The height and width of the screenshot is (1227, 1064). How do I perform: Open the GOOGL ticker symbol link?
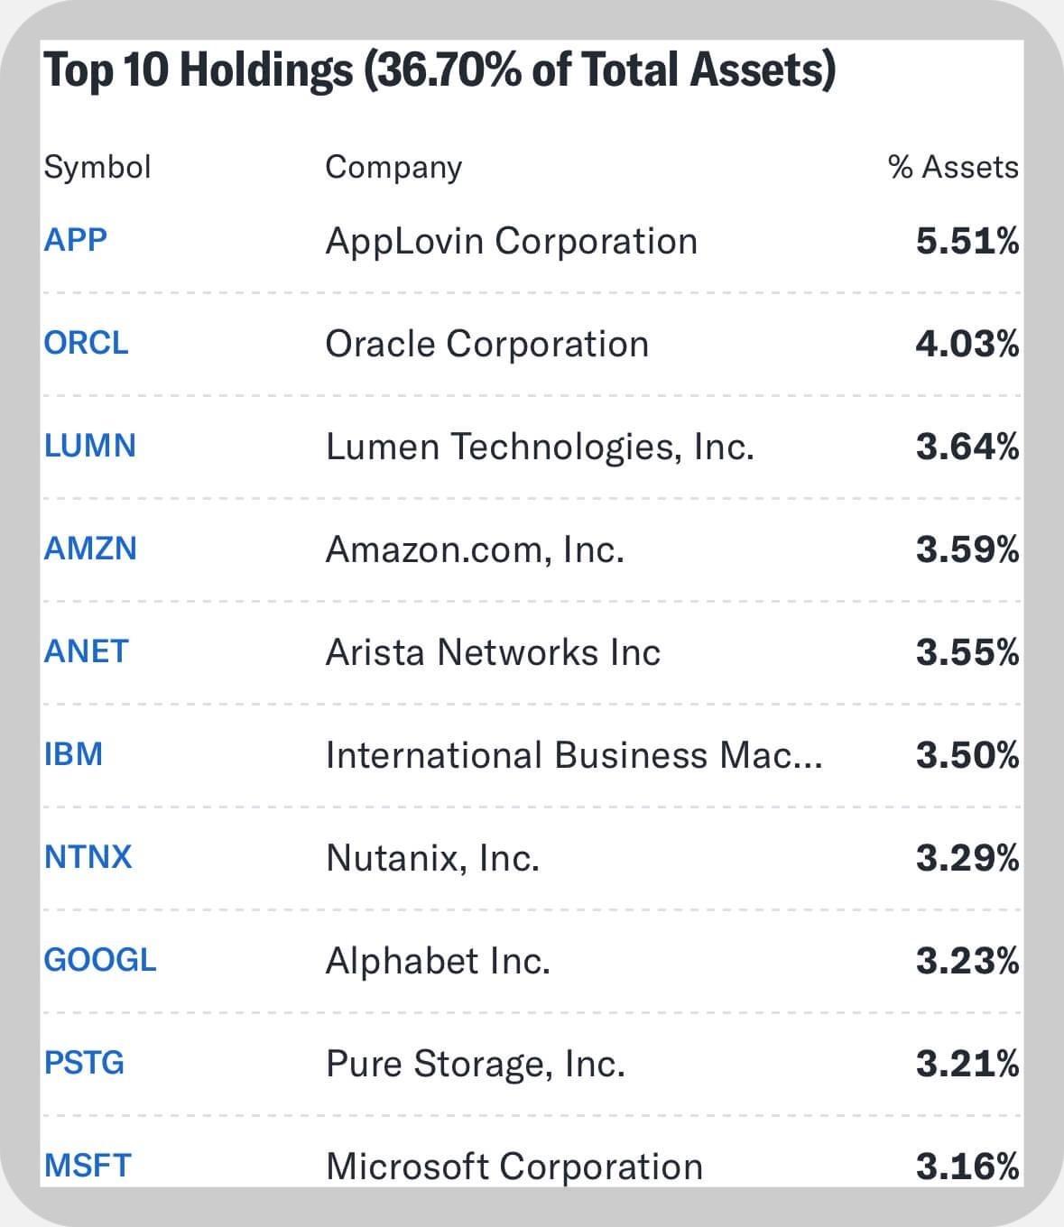[100, 960]
